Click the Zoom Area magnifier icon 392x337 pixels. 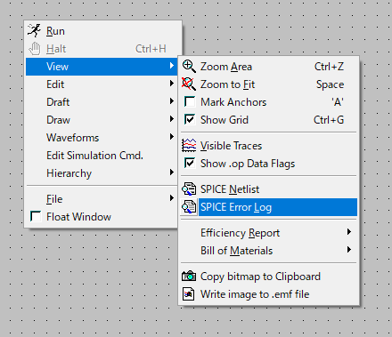click(189, 66)
